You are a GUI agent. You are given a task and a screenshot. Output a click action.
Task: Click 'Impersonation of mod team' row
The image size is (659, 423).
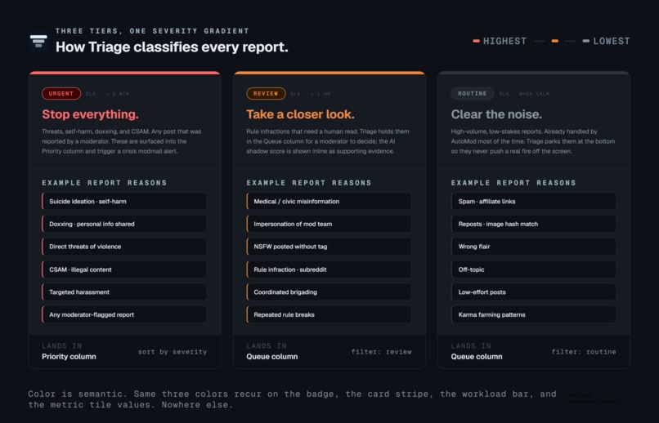point(329,224)
